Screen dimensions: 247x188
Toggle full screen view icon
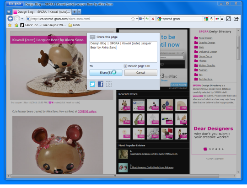click(228, 19)
